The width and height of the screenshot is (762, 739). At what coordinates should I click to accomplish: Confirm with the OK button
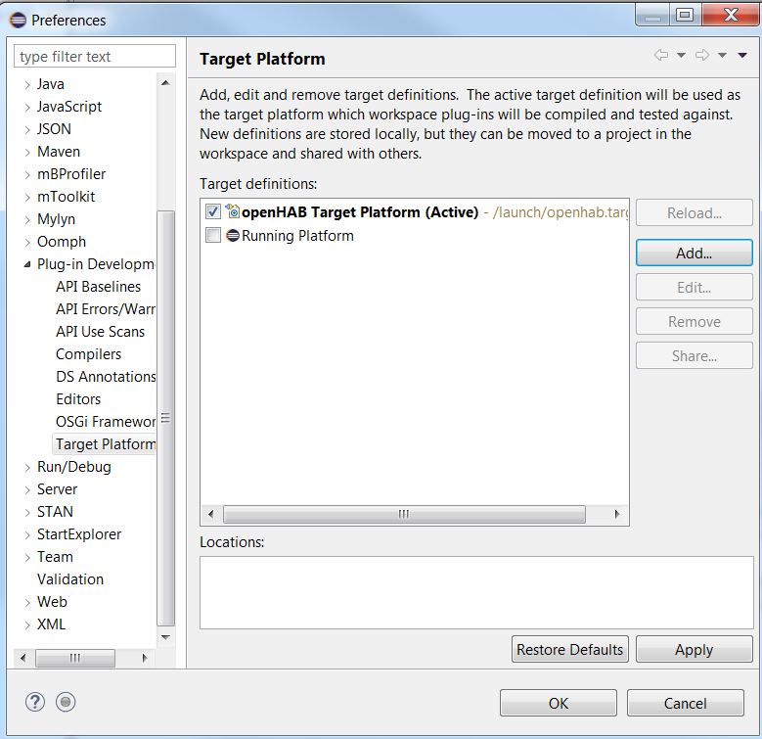pyautogui.click(x=559, y=703)
